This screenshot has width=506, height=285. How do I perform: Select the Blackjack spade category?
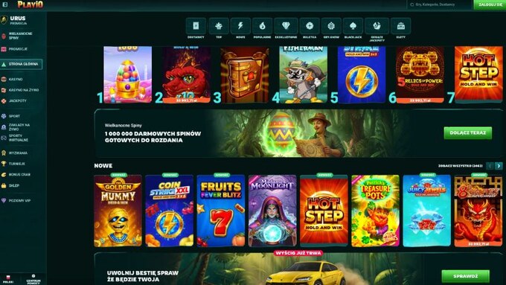point(353,26)
